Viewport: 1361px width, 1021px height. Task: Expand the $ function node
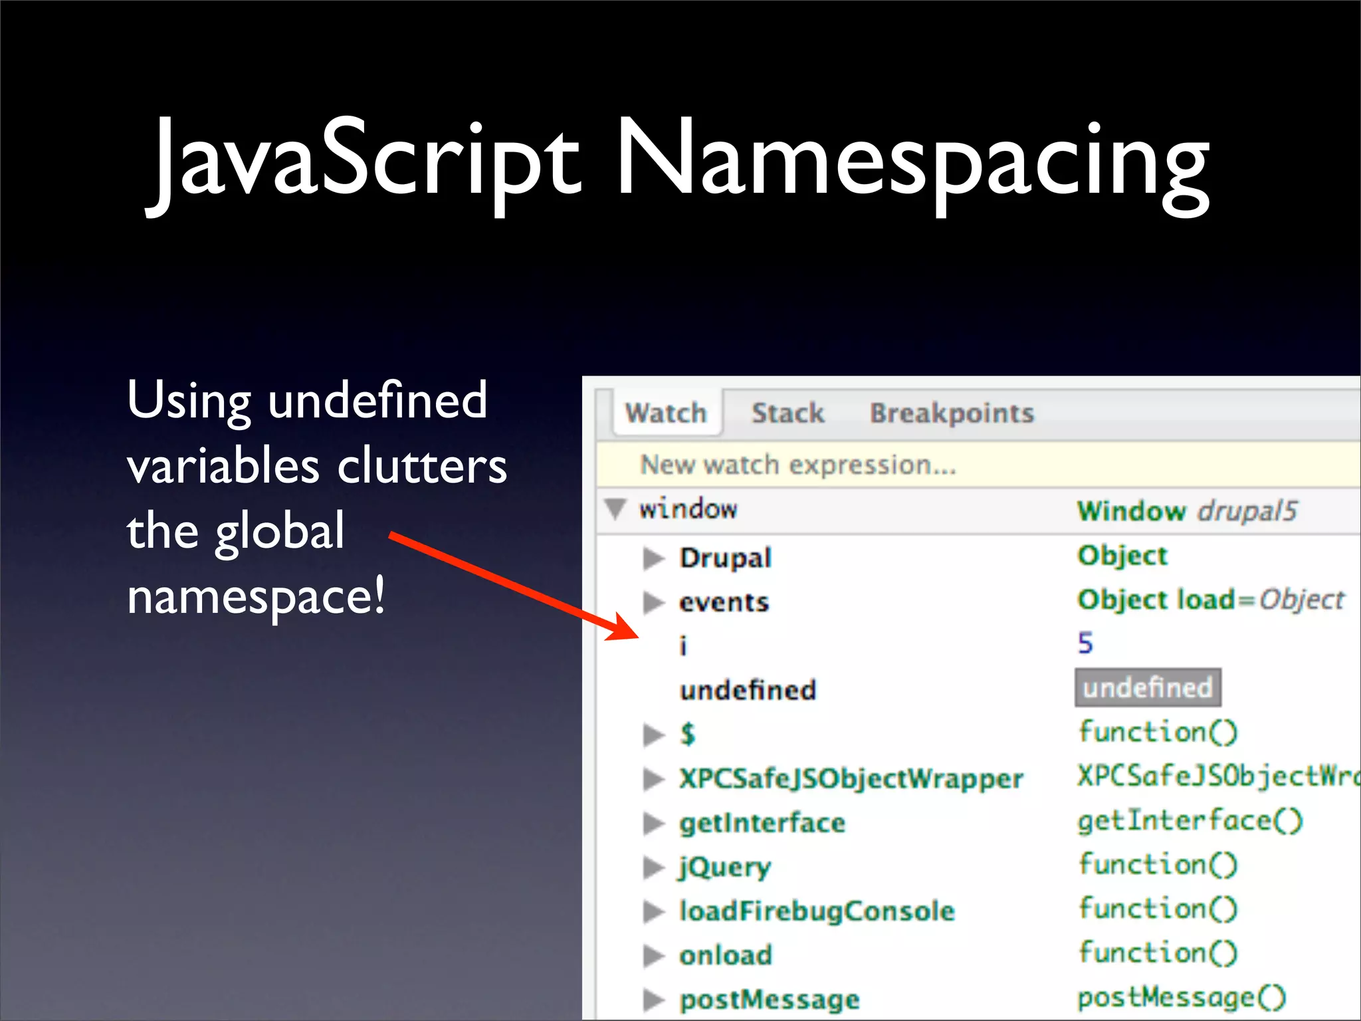(654, 735)
